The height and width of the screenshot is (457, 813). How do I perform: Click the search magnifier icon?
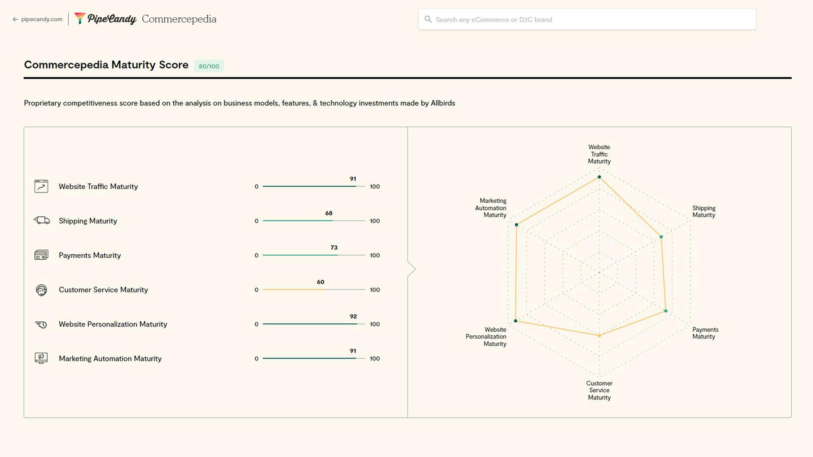(428, 19)
